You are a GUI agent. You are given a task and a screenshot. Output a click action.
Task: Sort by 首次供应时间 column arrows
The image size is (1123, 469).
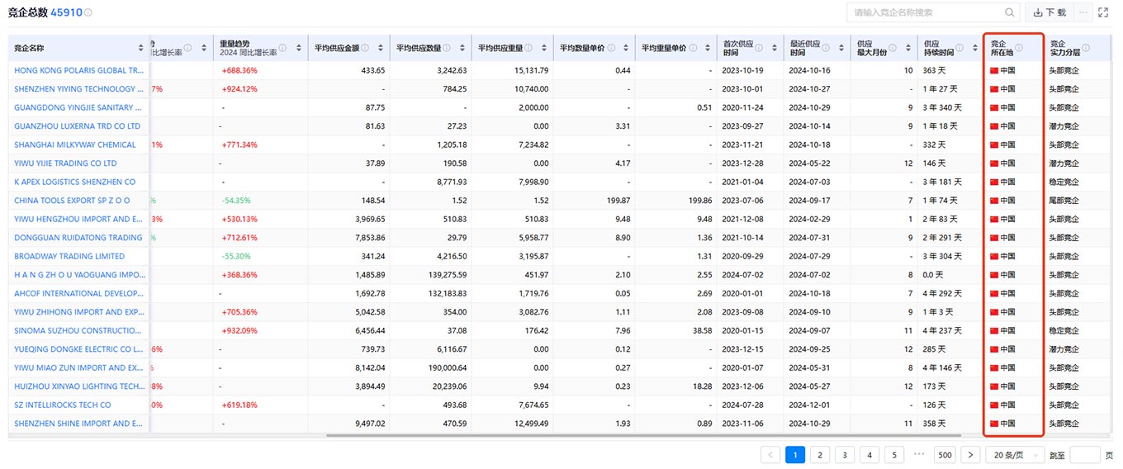pyautogui.click(x=774, y=48)
